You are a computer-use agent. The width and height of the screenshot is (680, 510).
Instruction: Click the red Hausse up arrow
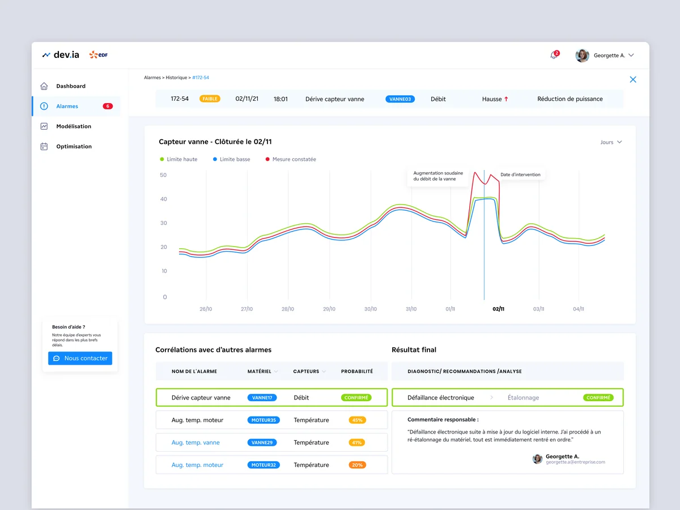[506, 99]
